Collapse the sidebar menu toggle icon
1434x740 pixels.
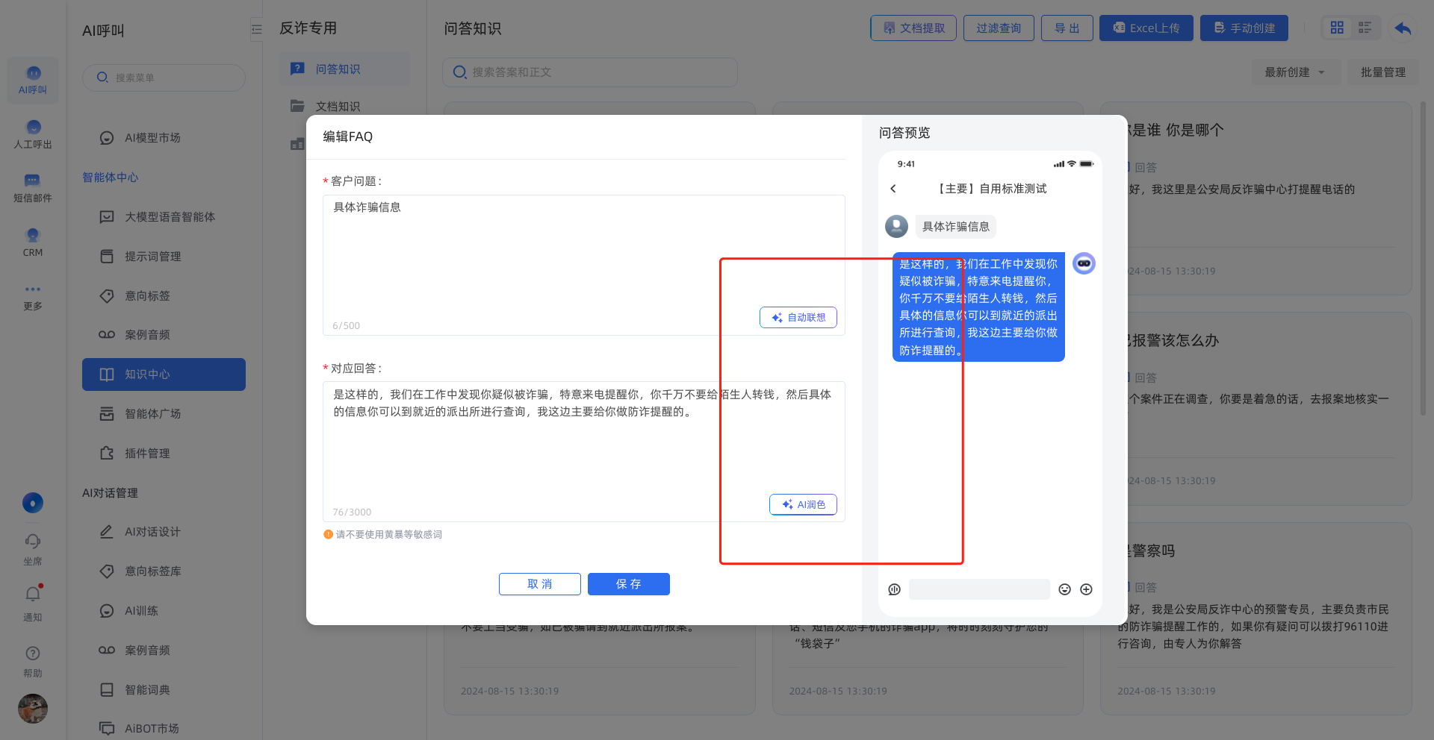coord(257,29)
